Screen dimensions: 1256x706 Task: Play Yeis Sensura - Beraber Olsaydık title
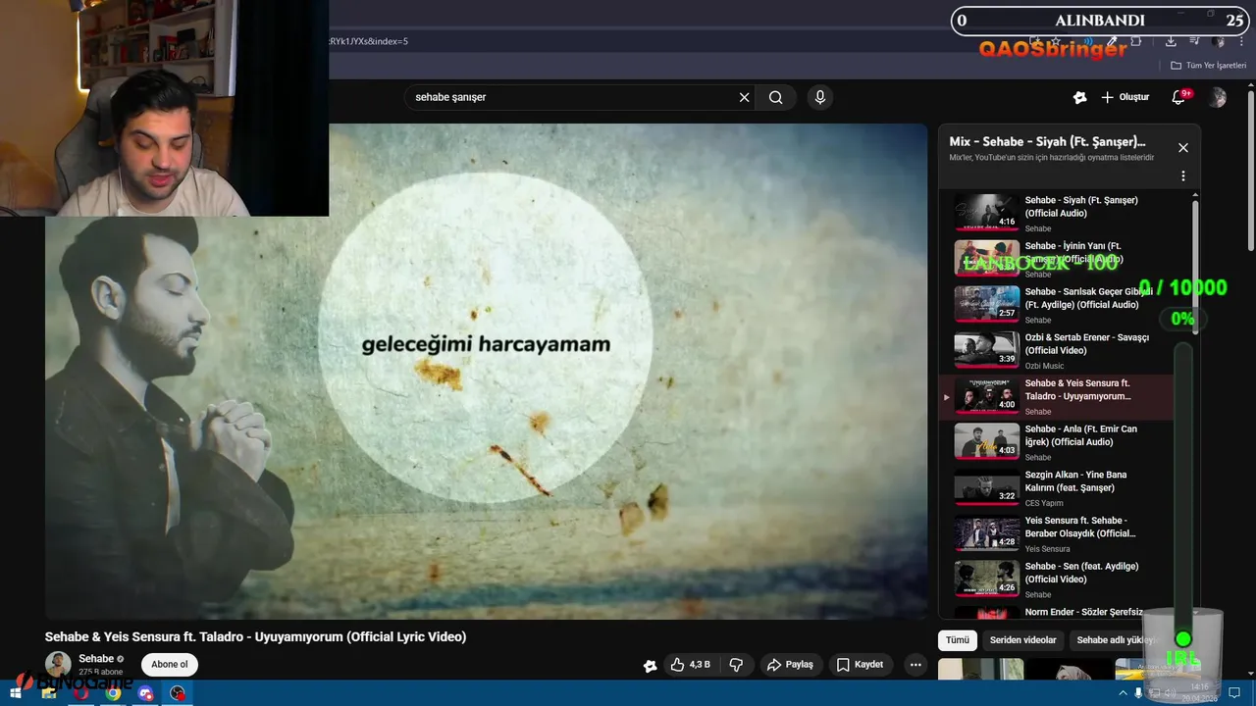click(x=1080, y=527)
